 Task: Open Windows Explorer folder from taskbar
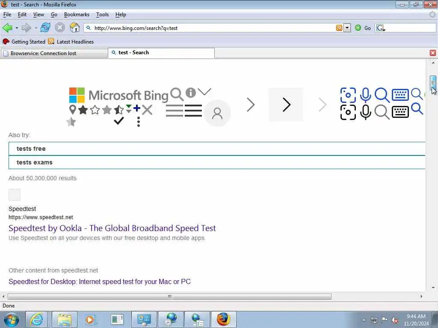[65, 319]
